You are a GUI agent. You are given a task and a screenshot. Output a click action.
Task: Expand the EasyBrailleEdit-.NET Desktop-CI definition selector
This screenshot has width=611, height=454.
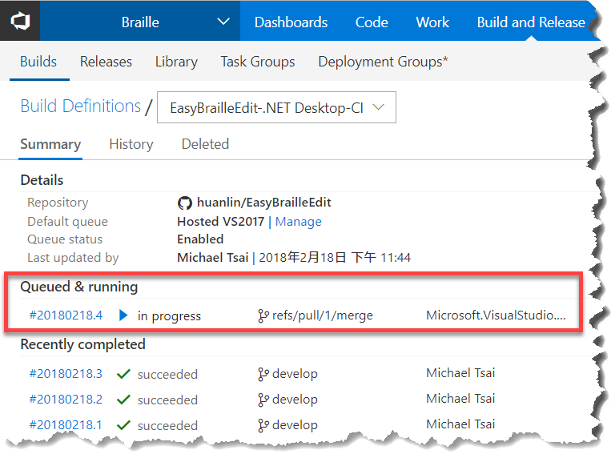[276, 107]
